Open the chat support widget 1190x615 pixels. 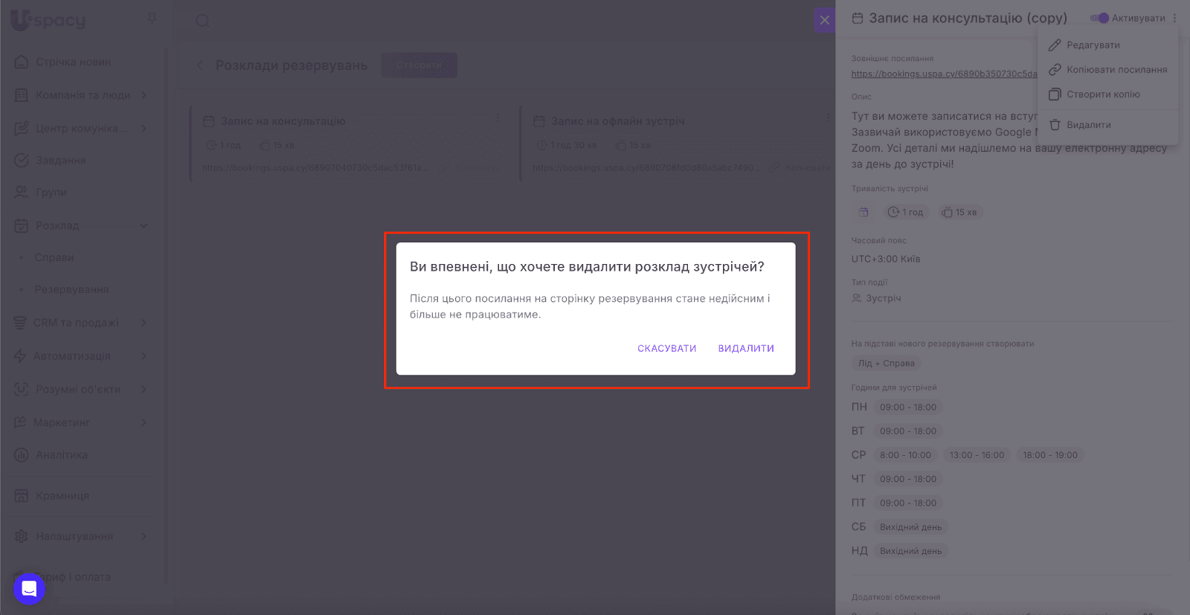click(29, 589)
